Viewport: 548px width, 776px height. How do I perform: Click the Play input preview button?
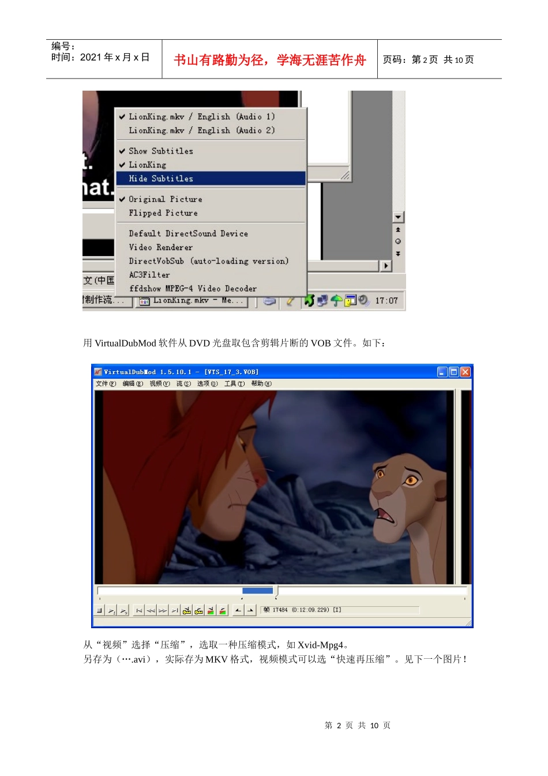tap(111, 610)
